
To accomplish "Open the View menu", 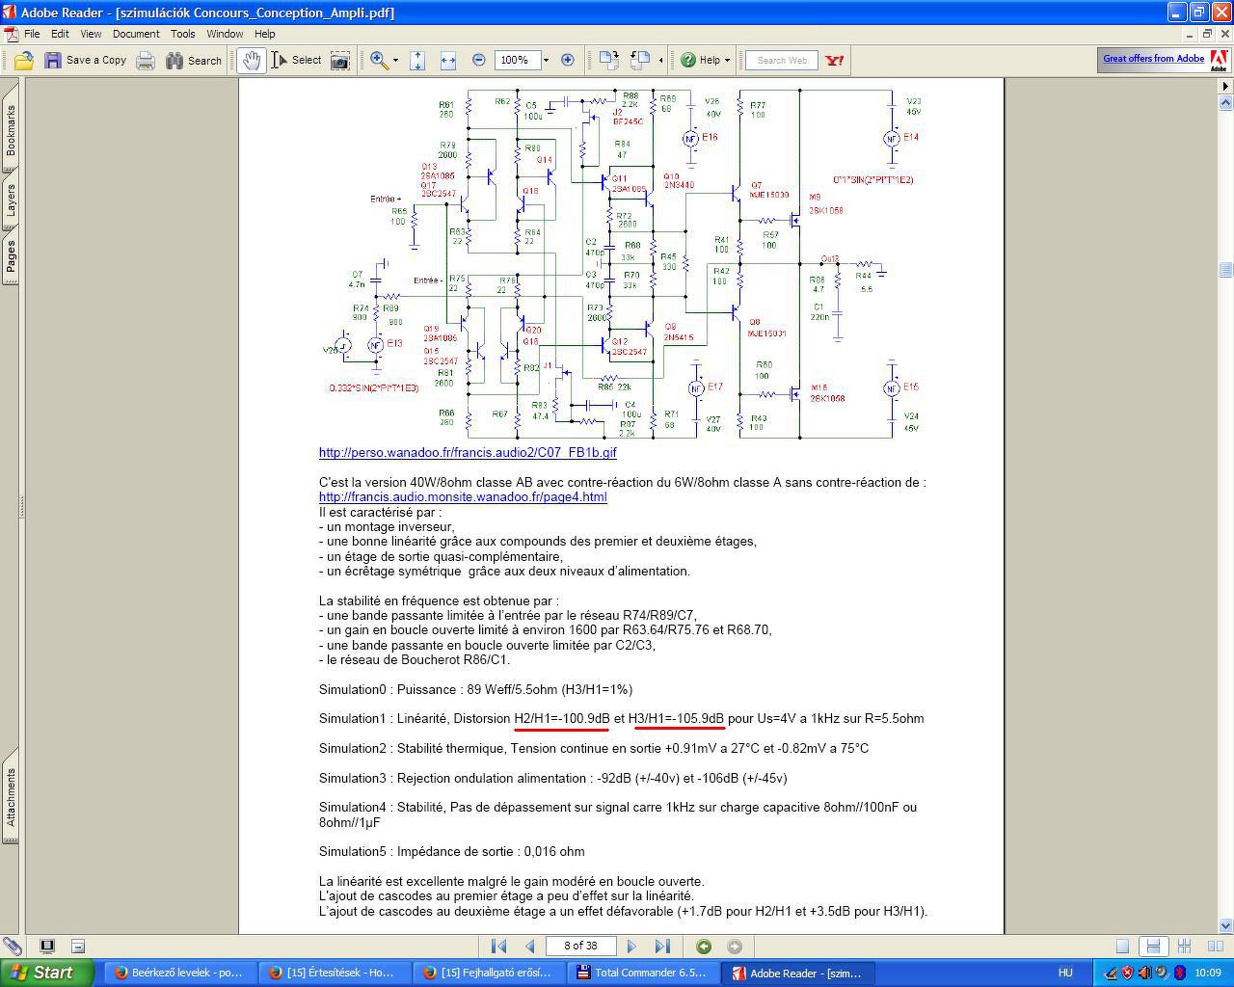I will 91,34.
